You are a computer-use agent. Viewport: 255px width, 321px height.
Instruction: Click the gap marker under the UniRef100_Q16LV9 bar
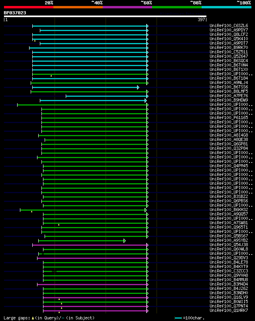[x=59, y=299]
